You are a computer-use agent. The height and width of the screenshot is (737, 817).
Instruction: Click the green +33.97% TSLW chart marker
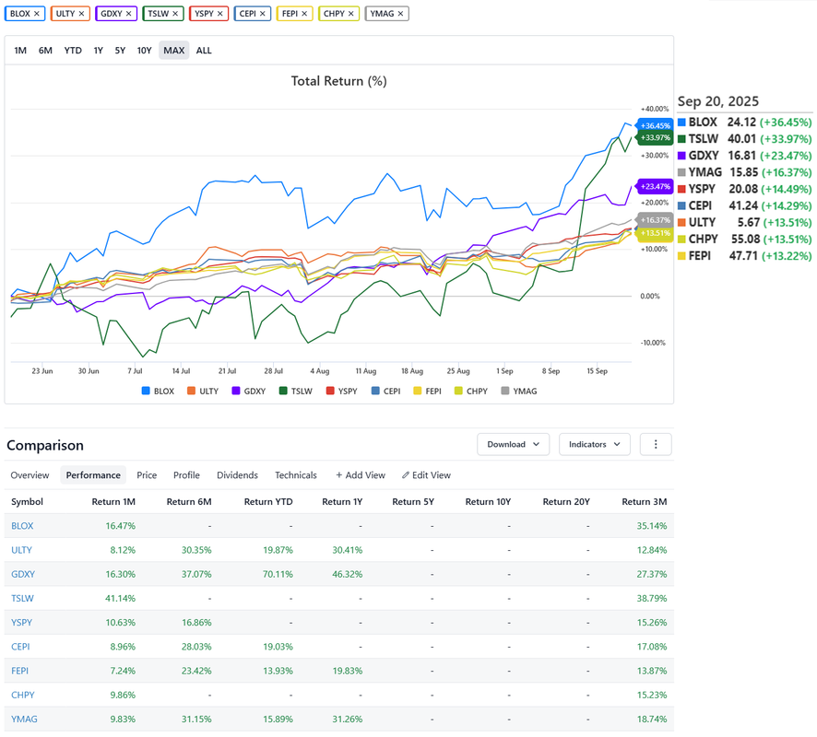point(655,137)
